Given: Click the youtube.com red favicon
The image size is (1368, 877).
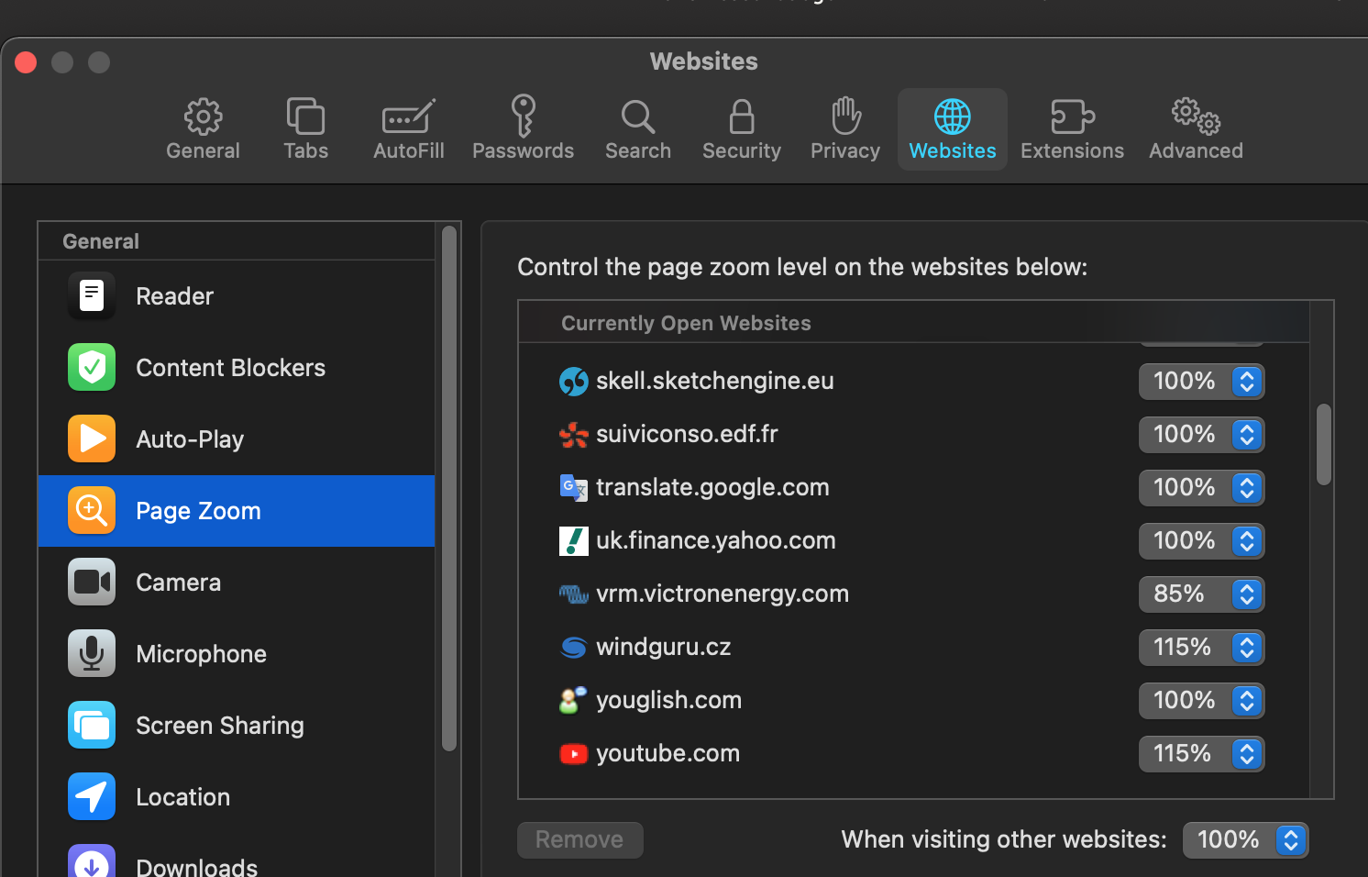Looking at the screenshot, I should [574, 754].
